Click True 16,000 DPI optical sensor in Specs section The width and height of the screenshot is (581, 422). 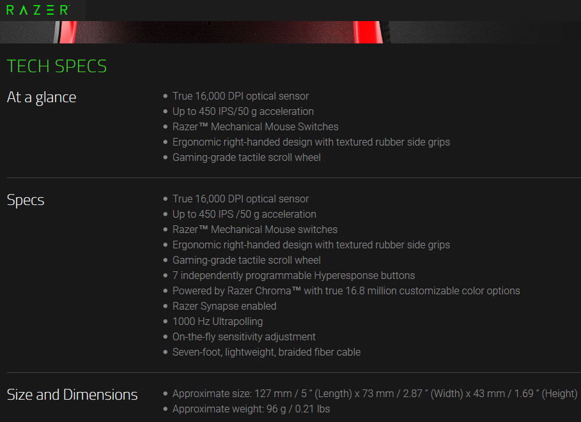tap(240, 199)
